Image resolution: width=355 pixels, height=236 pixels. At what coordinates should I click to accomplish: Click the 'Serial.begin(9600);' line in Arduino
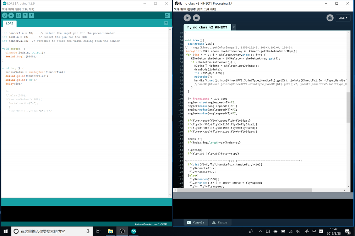point(21,56)
